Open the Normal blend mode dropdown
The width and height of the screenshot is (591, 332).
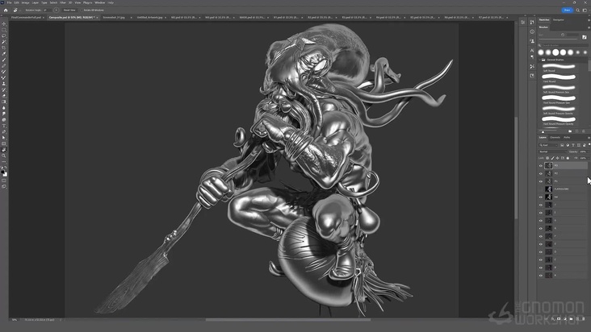[552, 151]
